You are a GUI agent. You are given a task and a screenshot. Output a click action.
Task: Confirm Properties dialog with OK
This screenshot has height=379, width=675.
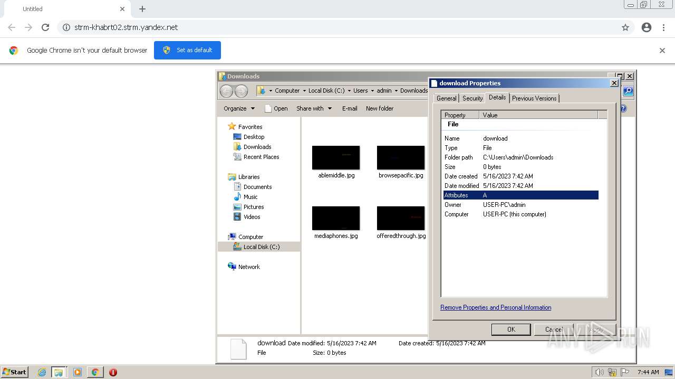click(x=511, y=330)
